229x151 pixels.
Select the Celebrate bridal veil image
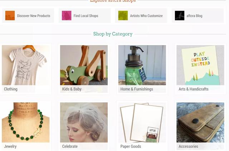click(x=84, y=122)
